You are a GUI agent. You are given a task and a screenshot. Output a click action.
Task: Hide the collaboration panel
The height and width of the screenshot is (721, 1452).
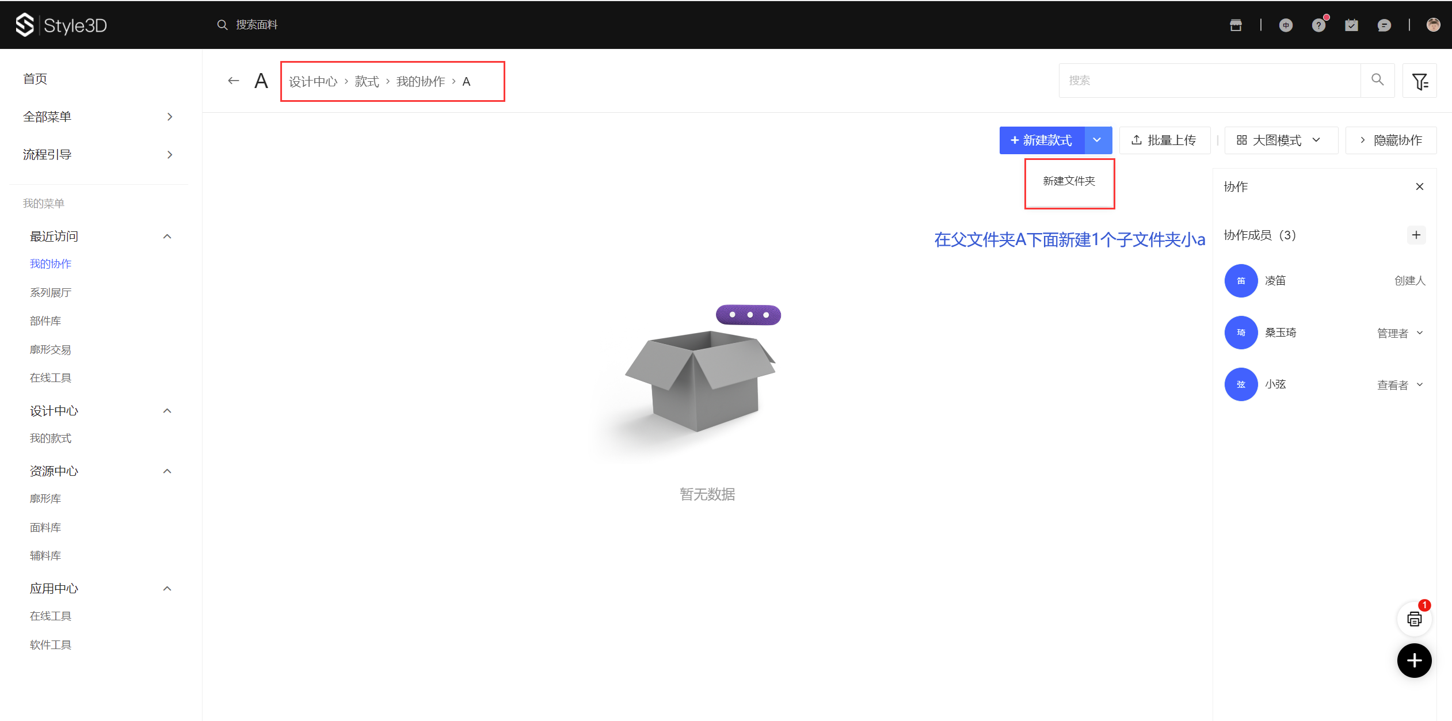[x=1391, y=140]
